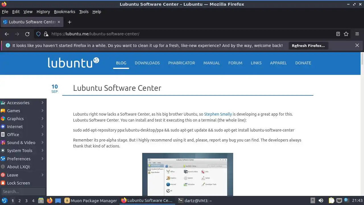364x205 pixels.
Task: Choose Lock Screen from start menu
Action: [23, 183]
